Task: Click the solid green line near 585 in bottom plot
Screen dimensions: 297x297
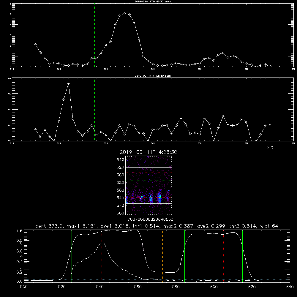Action: pos(184,256)
